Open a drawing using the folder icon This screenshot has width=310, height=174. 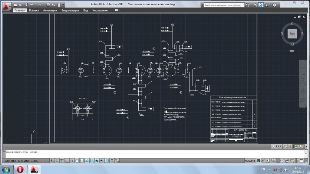(21, 5)
